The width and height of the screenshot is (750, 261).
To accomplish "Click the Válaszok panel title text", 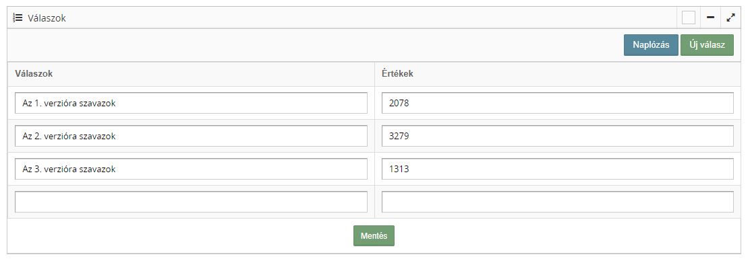I will (x=47, y=18).
